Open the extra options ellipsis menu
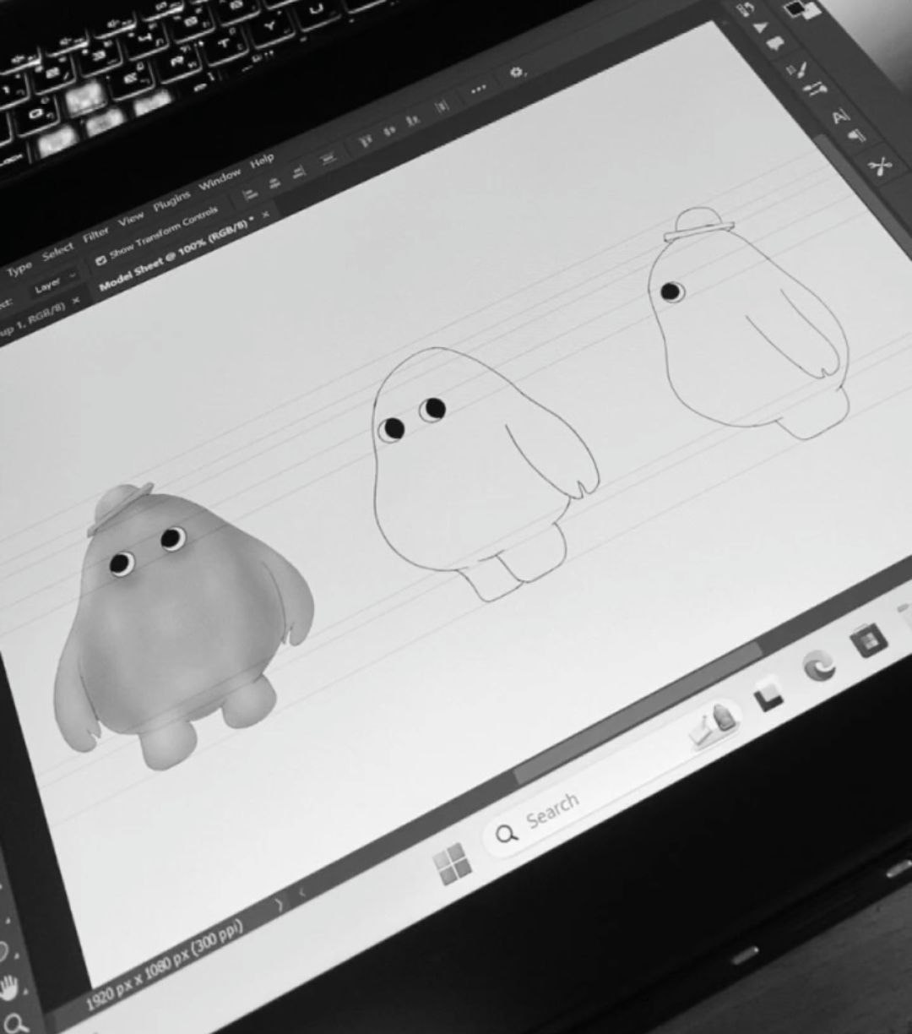The width and height of the screenshot is (912, 1034). 477,89
